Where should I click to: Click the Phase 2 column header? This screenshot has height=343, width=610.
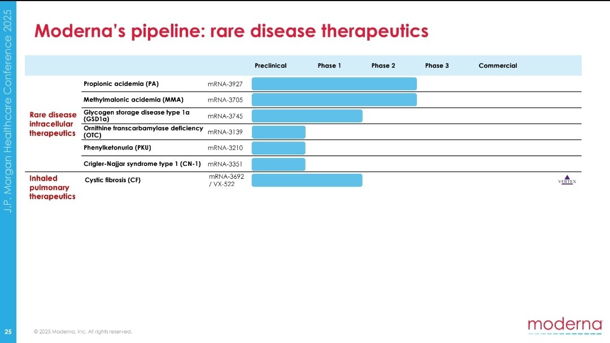coord(383,65)
